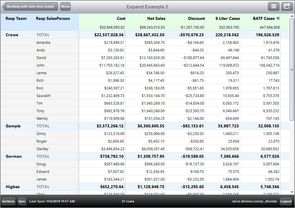295x208 pixels.
Task: Log out using the Logout button
Action: (x=286, y=201)
